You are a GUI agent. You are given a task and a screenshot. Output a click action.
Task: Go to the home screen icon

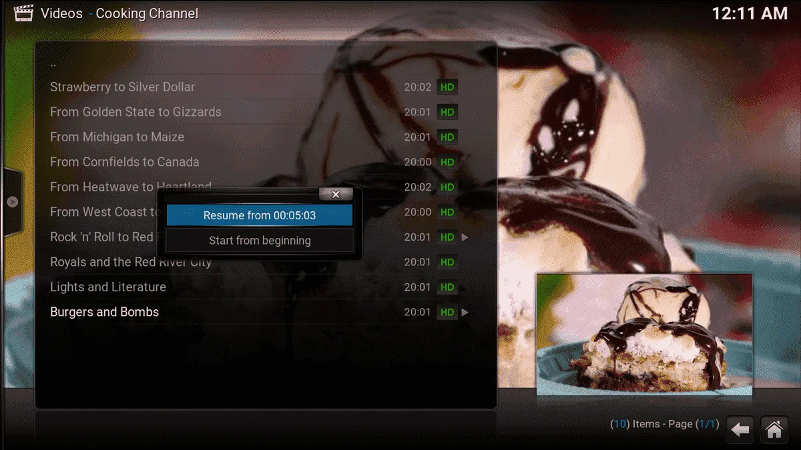click(774, 429)
